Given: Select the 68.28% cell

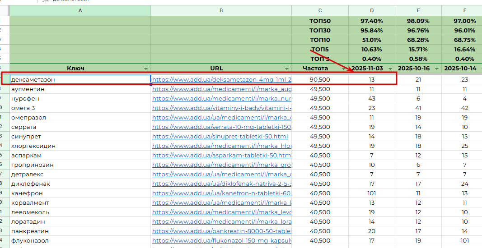Looking at the screenshot, I should coord(418,40).
